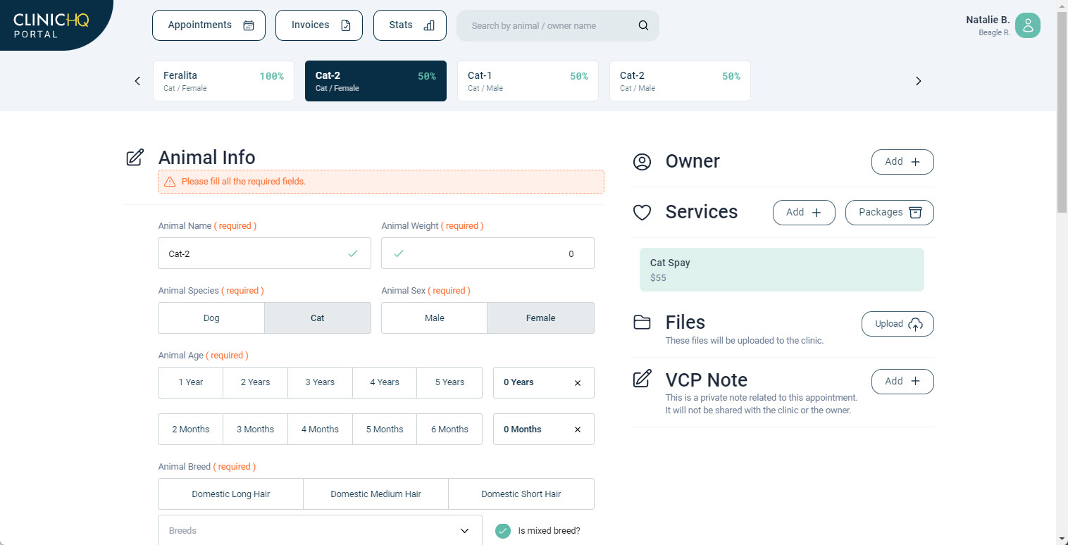
Task: Click the ClinicHQ Portal logo
Action: 51,25
